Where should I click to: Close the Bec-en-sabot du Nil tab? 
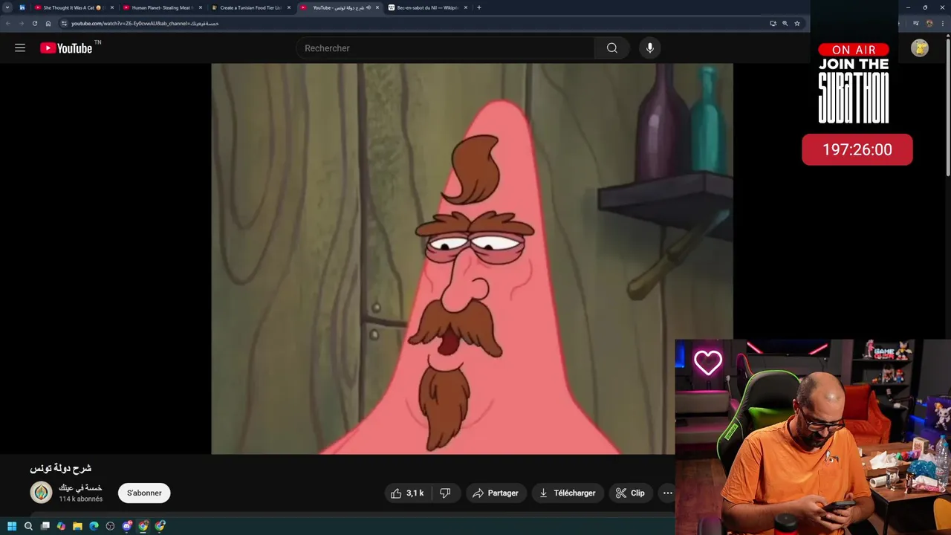pos(466,7)
